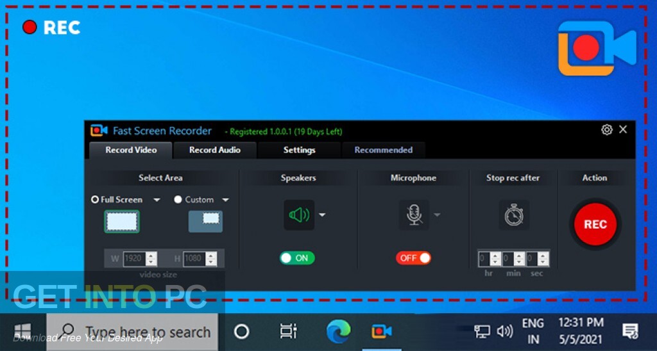Click the microphone icon
The width and height of the screenshot is (657, 351).
tap(414, 215)
